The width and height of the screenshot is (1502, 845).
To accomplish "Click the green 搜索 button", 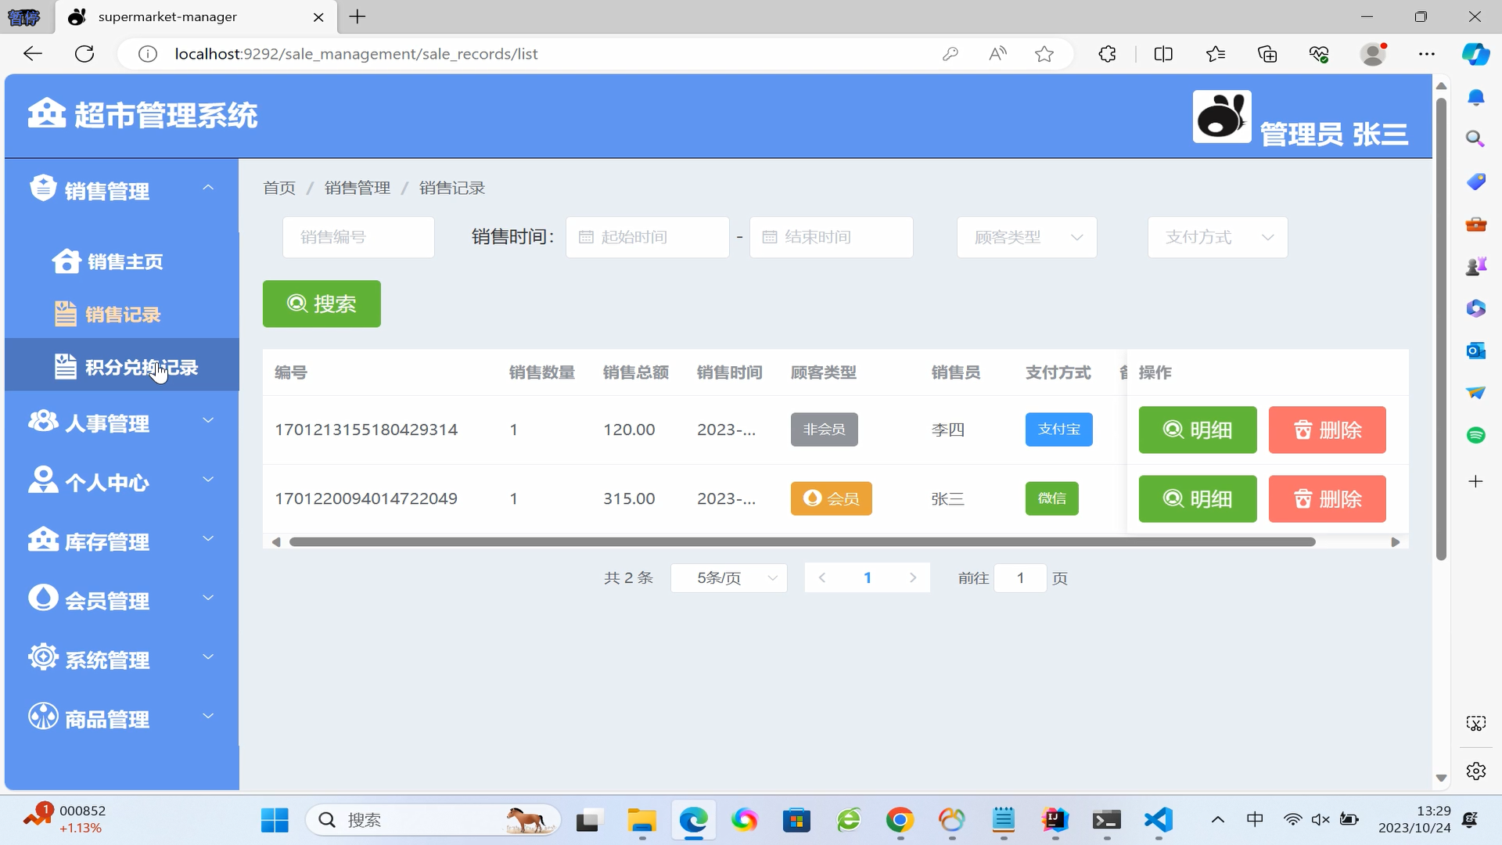I will click(322, 304).
